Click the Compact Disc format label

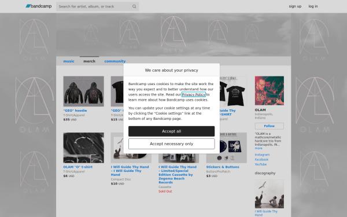[121, 179]
